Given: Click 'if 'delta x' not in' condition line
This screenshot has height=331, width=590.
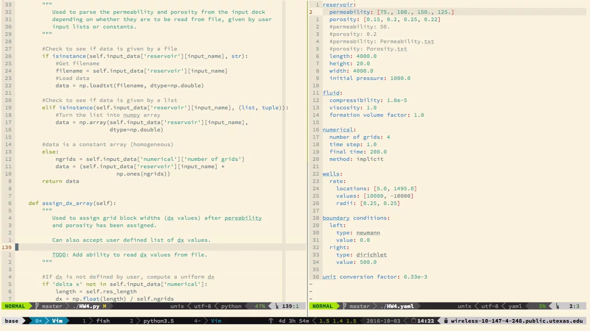Looking at the screenshot, I should tap(124, 284).
